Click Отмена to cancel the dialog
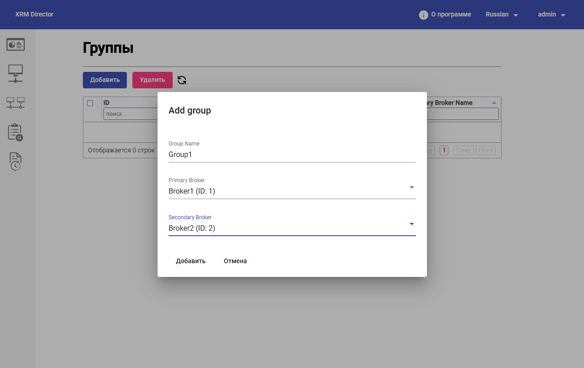 pyautogui.click(x=235, y=261)
